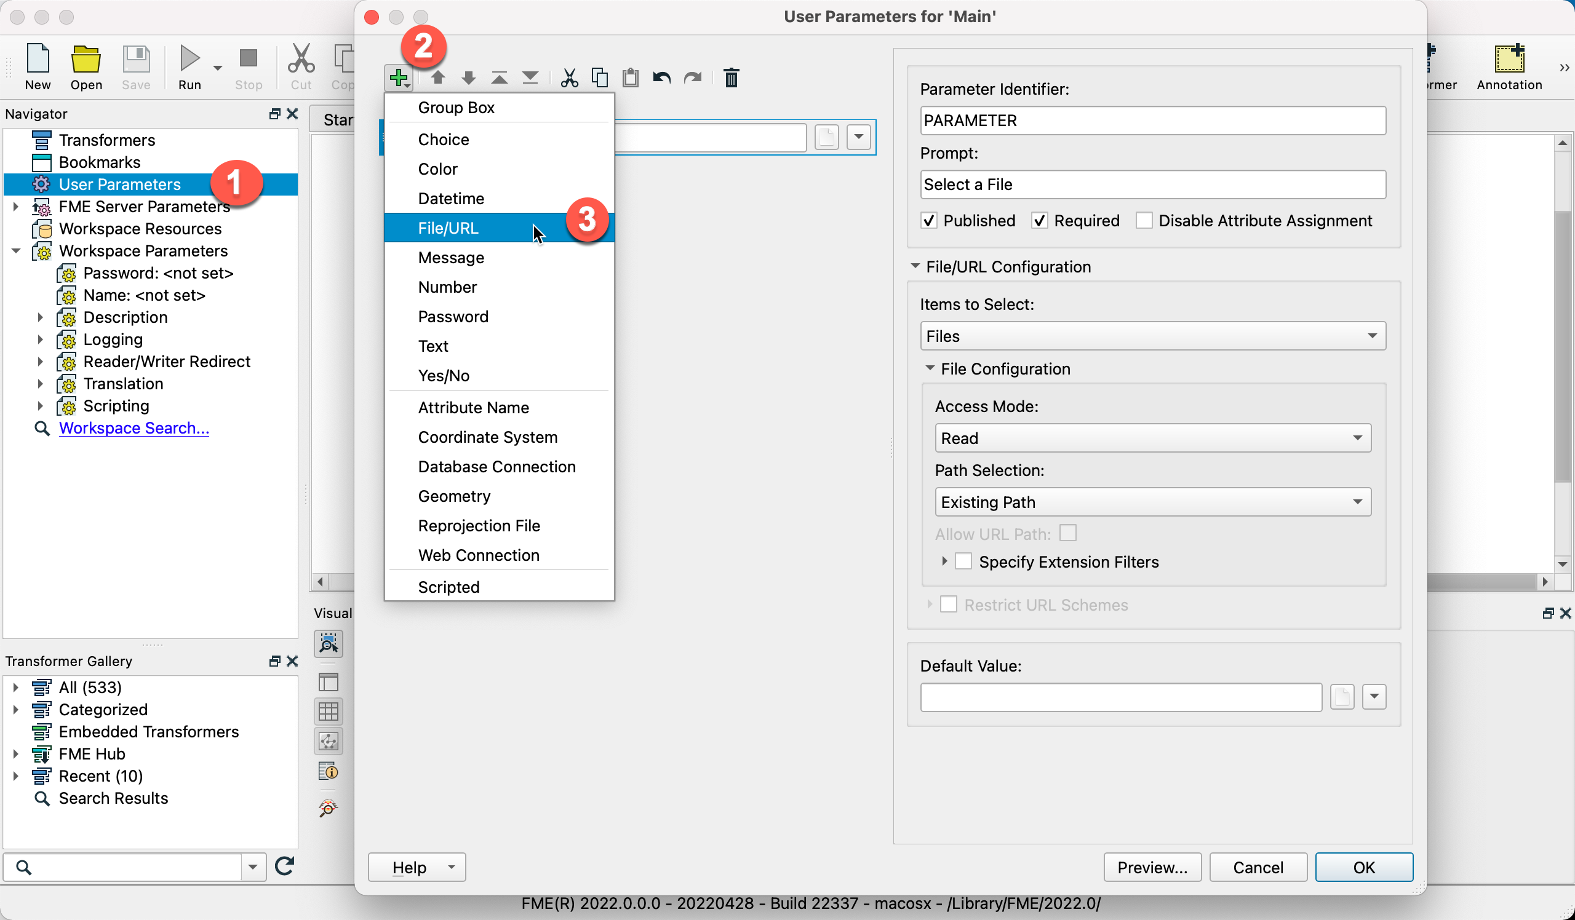Click the scissors cut icon in dialog toolbar
The image size is (1575, 920).
coord(568,78)
